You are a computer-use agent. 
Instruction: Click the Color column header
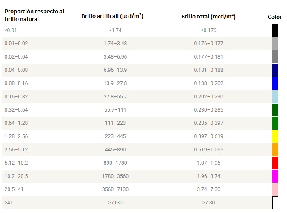tap(275, 17)
